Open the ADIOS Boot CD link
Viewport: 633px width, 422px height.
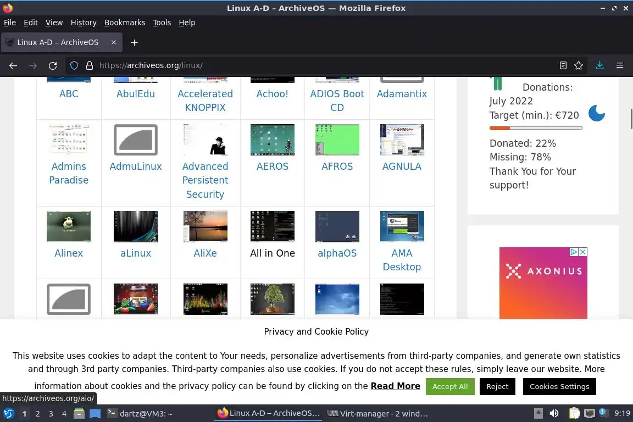click(x=337, y=101)
